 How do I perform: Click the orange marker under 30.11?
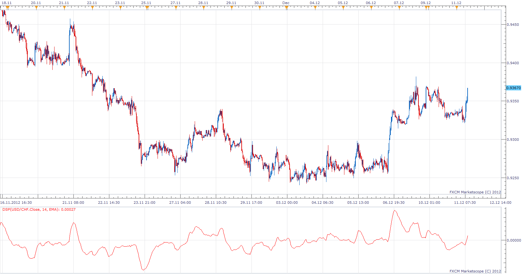pyautogui.click(x=260, y=8)
